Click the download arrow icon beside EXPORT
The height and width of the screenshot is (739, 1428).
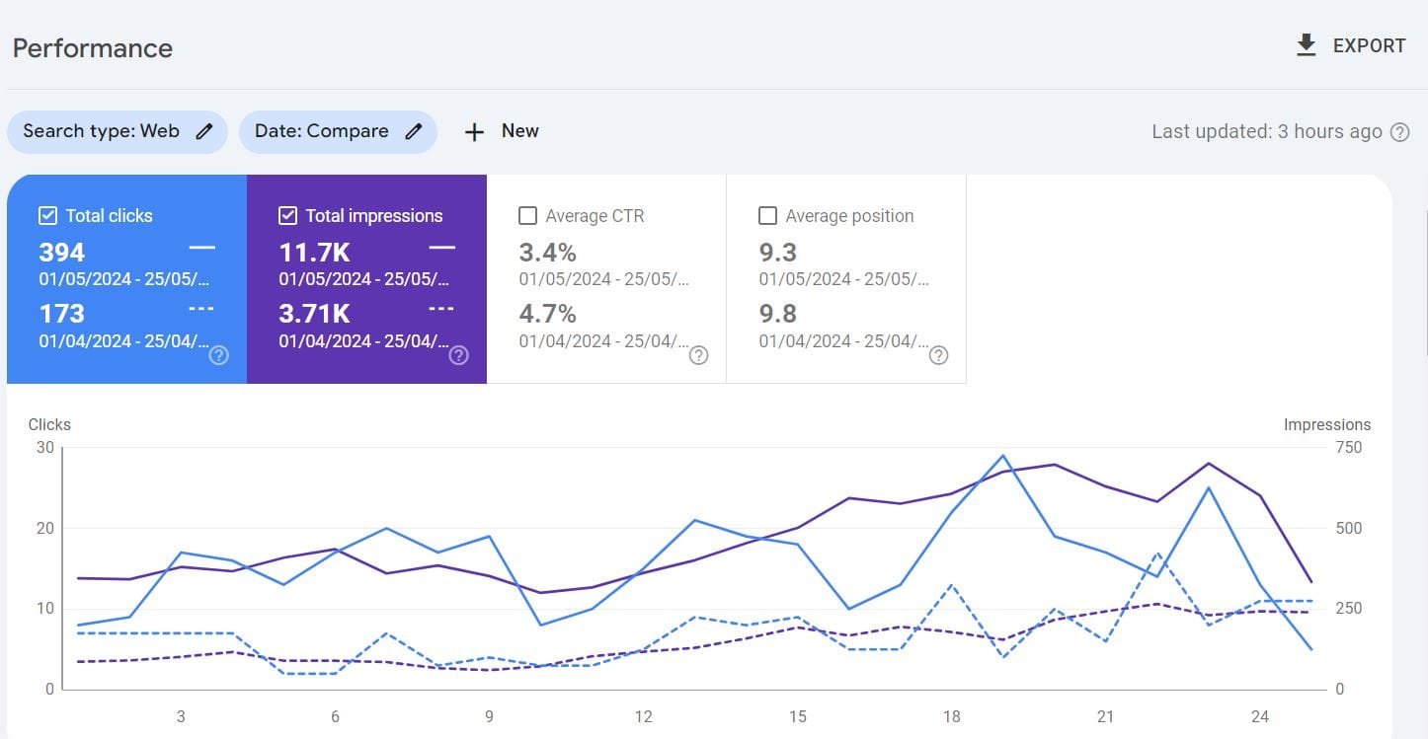(1306, 45)
